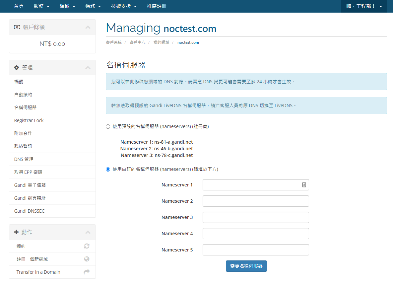
Task: Open Registrar Lock in the sidebar
Action: click(52, 120)
